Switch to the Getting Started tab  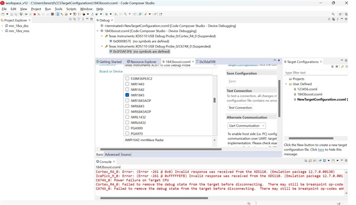109,62
